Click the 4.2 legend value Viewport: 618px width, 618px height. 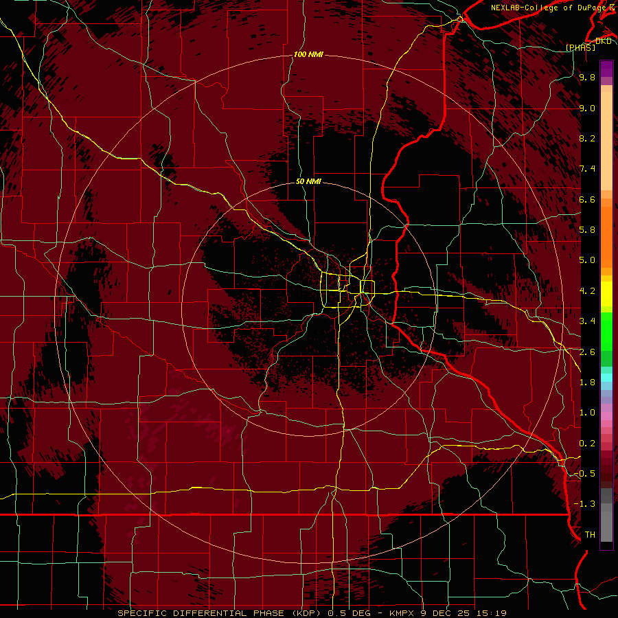coord(587,291)
